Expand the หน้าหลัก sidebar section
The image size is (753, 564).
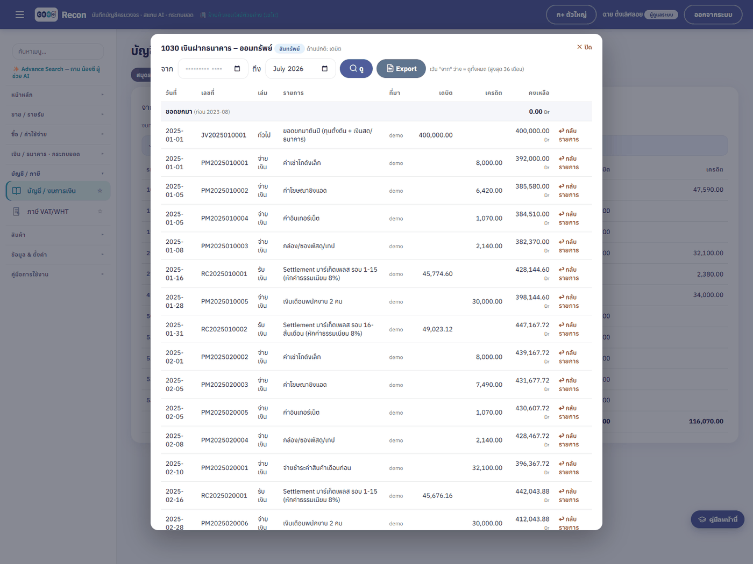[58, 95]
